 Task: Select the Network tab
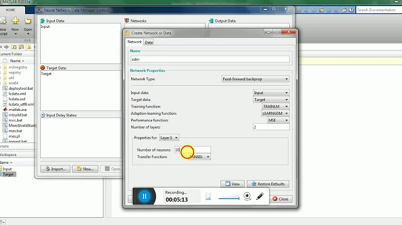coord(135,42)
